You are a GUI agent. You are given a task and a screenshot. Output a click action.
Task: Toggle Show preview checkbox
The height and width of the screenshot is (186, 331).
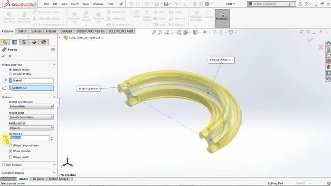click(x=10, y=151)
